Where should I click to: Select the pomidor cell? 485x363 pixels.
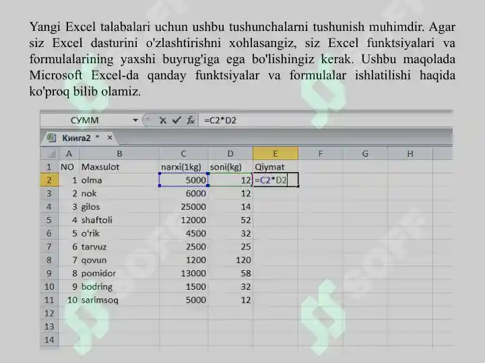(119, 273)
